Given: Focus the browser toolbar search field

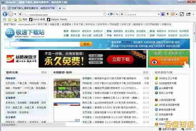Looking at the screenshot, I should 142,15.
